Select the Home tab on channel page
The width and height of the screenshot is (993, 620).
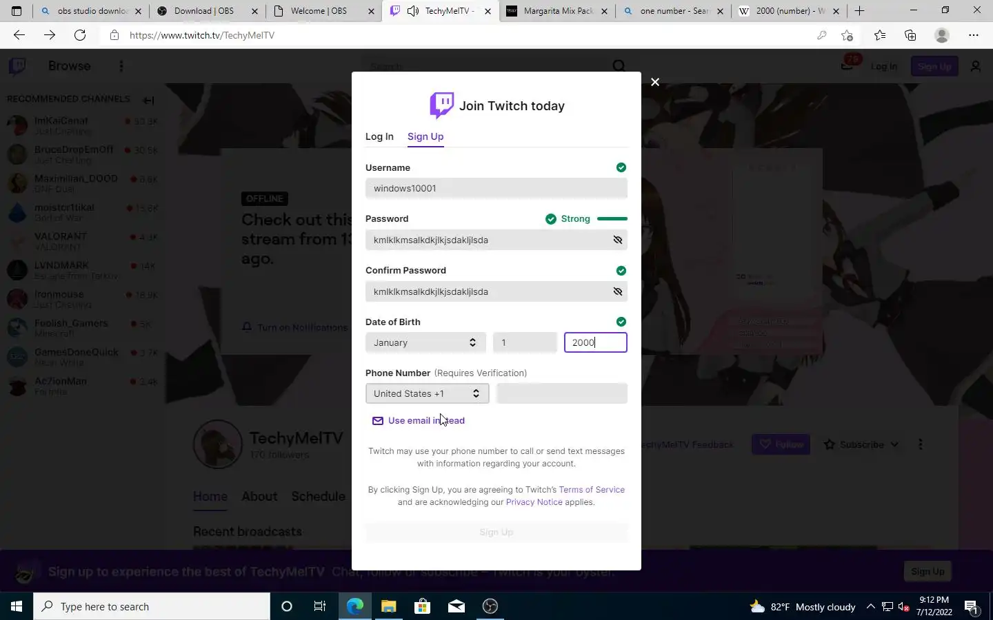(210, 497)
